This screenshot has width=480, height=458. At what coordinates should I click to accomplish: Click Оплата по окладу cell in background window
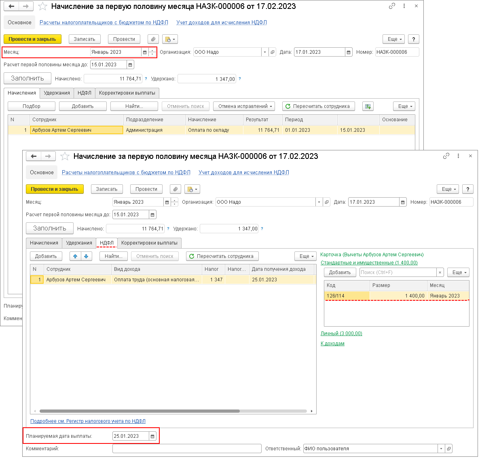(214, 130)
